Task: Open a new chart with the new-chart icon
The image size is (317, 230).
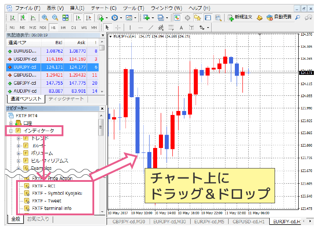Action: pos(100,18)
